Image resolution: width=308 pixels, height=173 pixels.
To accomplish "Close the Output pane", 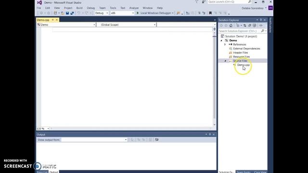I will 214,135.
